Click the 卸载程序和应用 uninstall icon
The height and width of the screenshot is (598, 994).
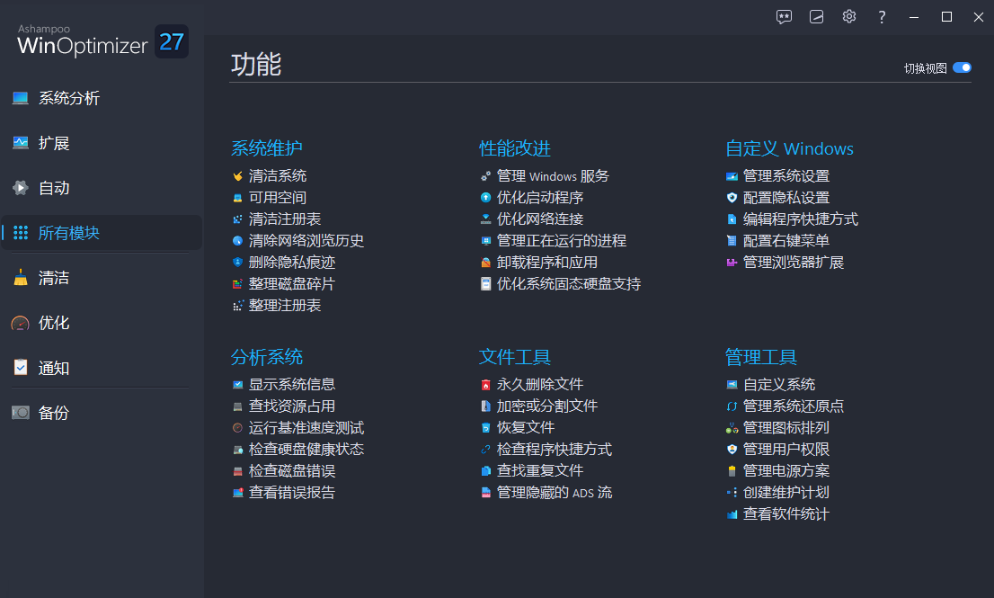coord(484,262)
